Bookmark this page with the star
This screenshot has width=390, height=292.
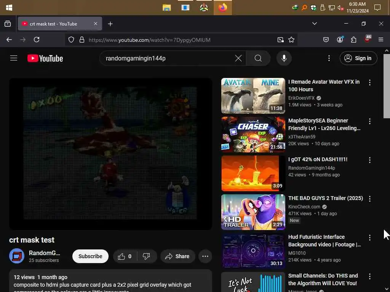pyautogui.click(x=291, y=40)
